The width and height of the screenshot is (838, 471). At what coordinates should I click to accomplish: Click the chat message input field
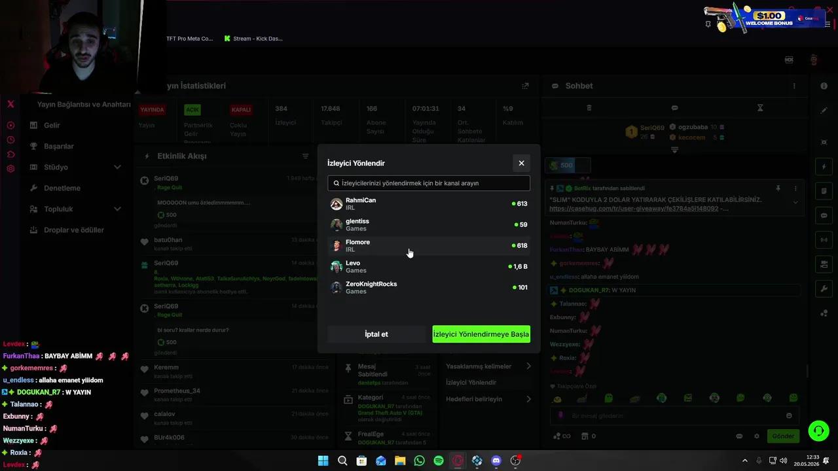coord(674,416)
